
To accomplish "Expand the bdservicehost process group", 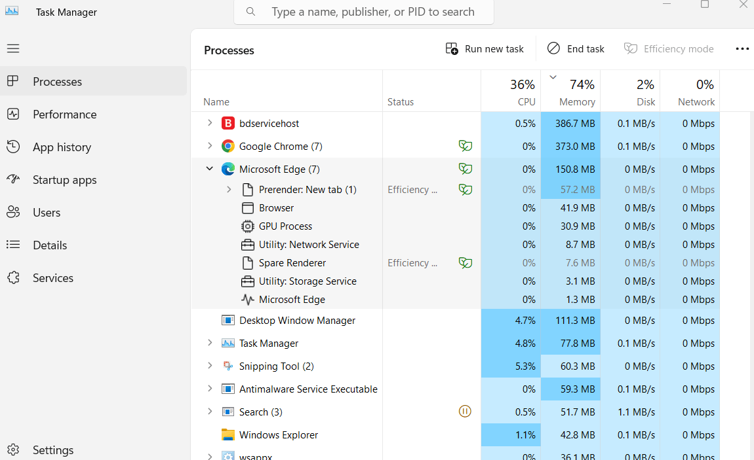I will [210, 123].
